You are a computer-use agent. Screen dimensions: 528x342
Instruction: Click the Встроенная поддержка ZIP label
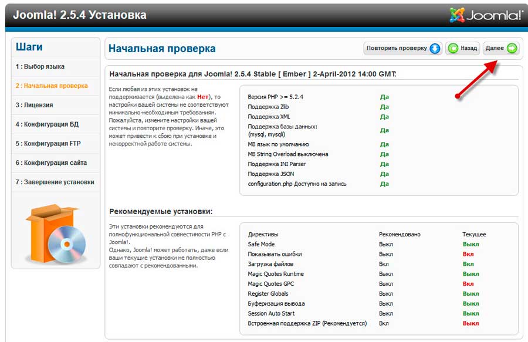(x=307, y=323)
